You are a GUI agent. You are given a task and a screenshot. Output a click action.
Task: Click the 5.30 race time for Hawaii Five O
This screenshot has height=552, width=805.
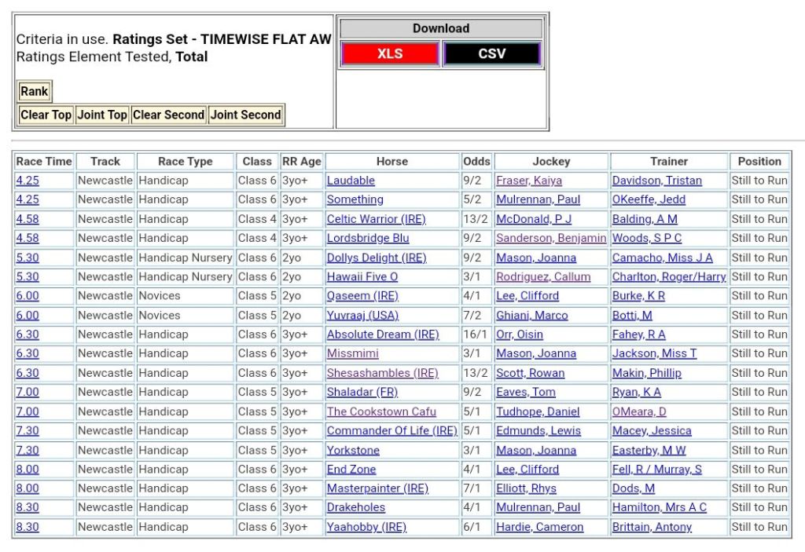[28, 276]
